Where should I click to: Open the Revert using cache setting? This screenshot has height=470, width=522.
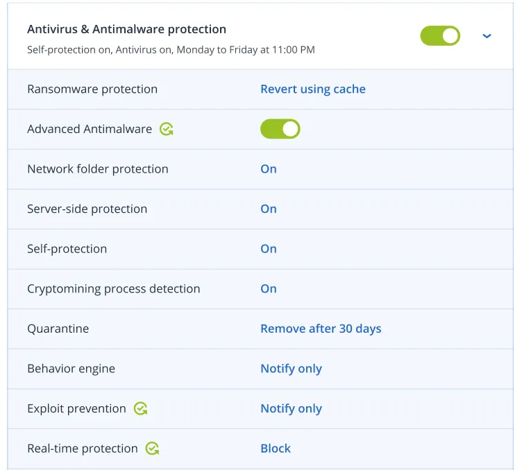312,89
